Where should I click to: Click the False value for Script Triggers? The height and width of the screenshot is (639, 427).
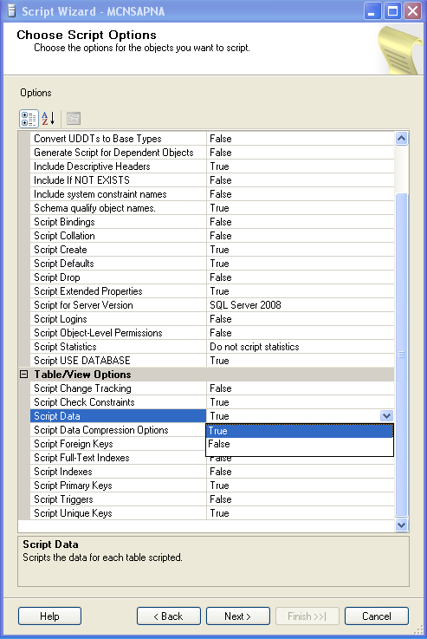[221, 499]
